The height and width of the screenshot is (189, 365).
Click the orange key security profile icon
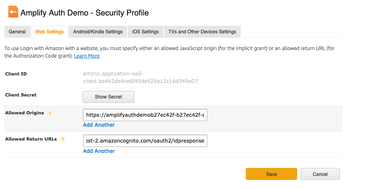click(13, 12)
